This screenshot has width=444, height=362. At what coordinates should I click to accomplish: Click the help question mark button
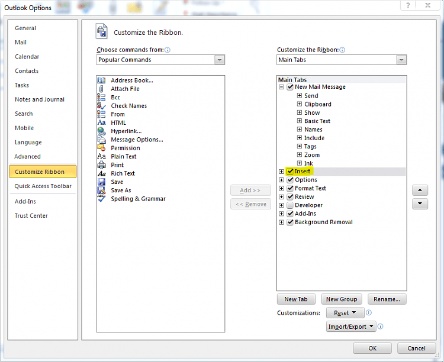click(408, 5)
